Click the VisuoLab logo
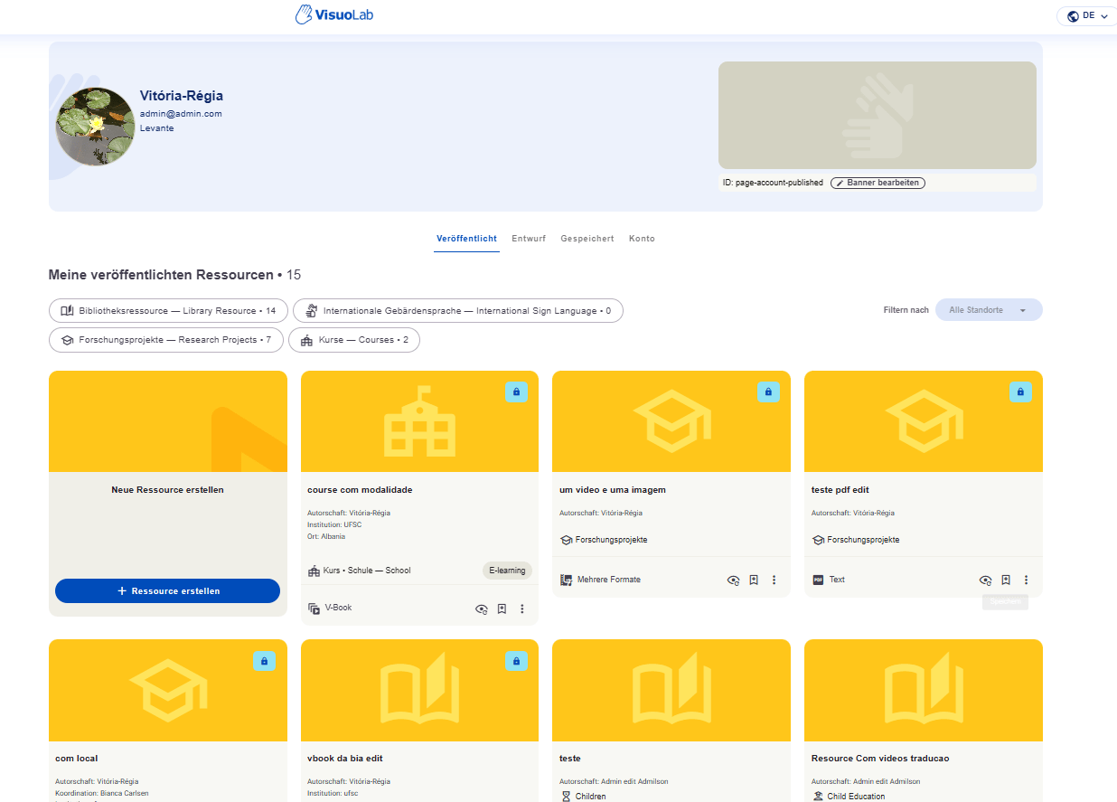Screen dimensions: 1117x802 [x=334, y=14]
